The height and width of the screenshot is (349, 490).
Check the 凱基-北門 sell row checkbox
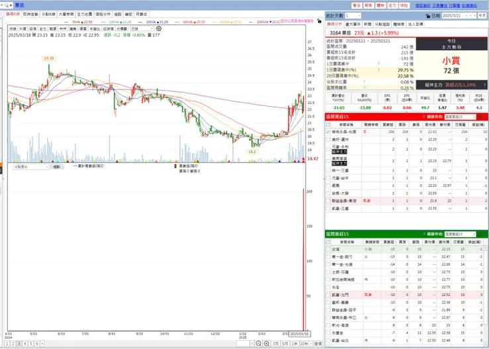328,295
